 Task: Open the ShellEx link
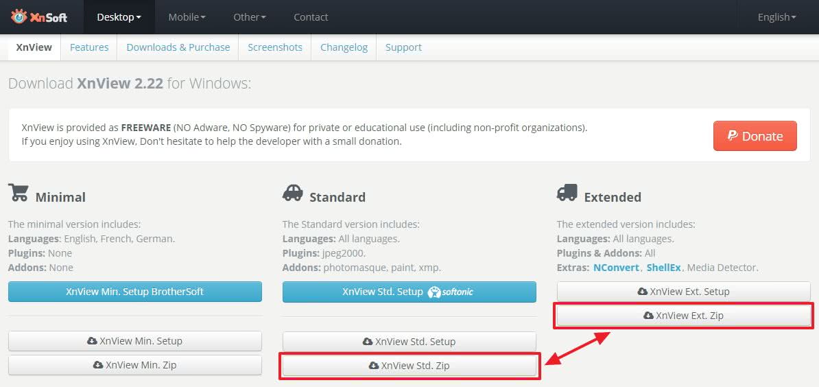pyautogui.click(x=663, y=268)
